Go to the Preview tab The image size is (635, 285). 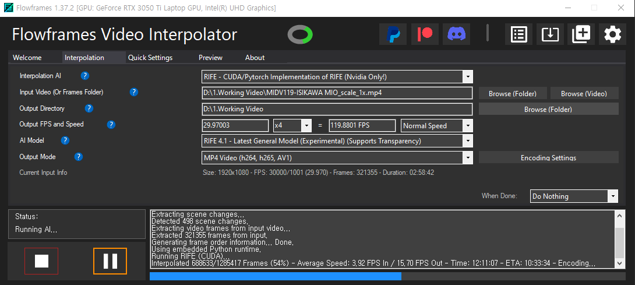point(210,58)
